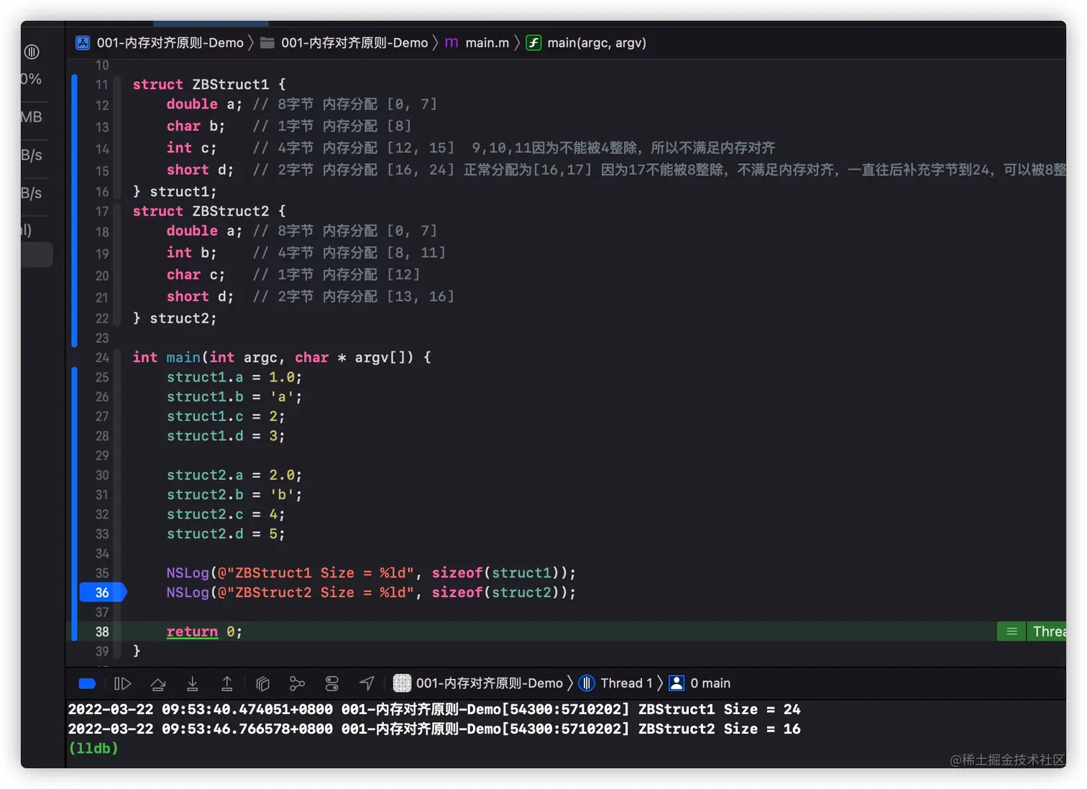Open the Debug Memory Graph icon
This screenshot has width=1087, height=789.
coord(297,683)
